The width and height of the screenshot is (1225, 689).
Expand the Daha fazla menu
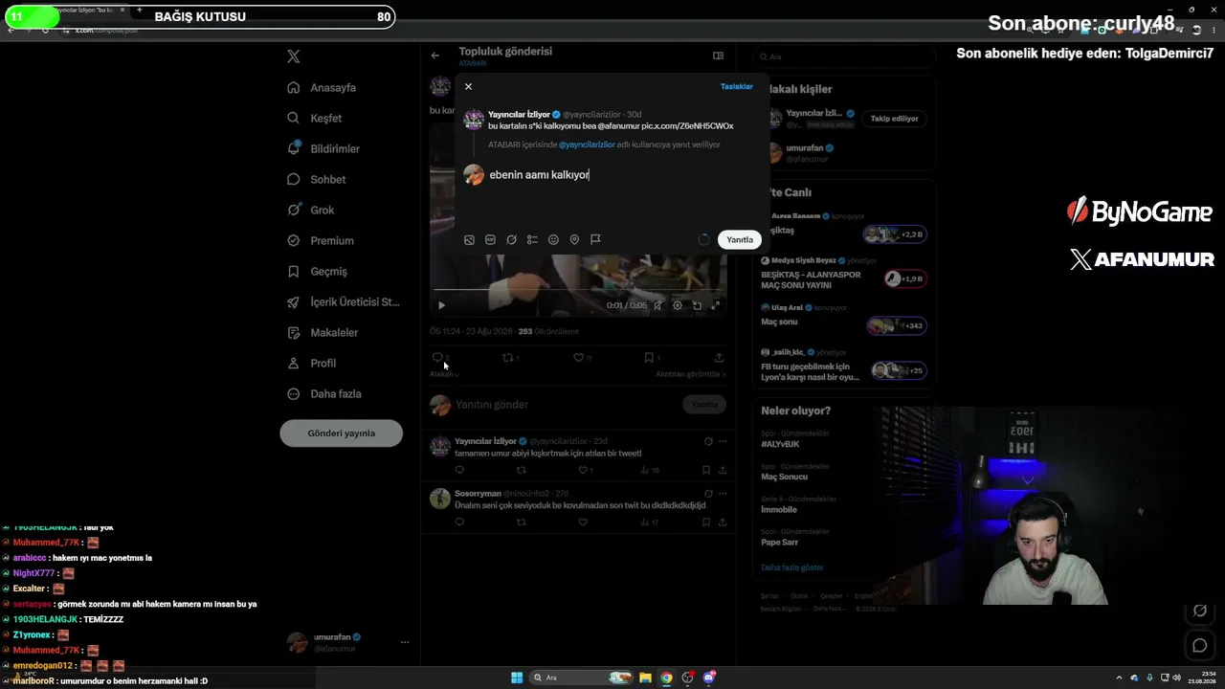click(324, 394)
